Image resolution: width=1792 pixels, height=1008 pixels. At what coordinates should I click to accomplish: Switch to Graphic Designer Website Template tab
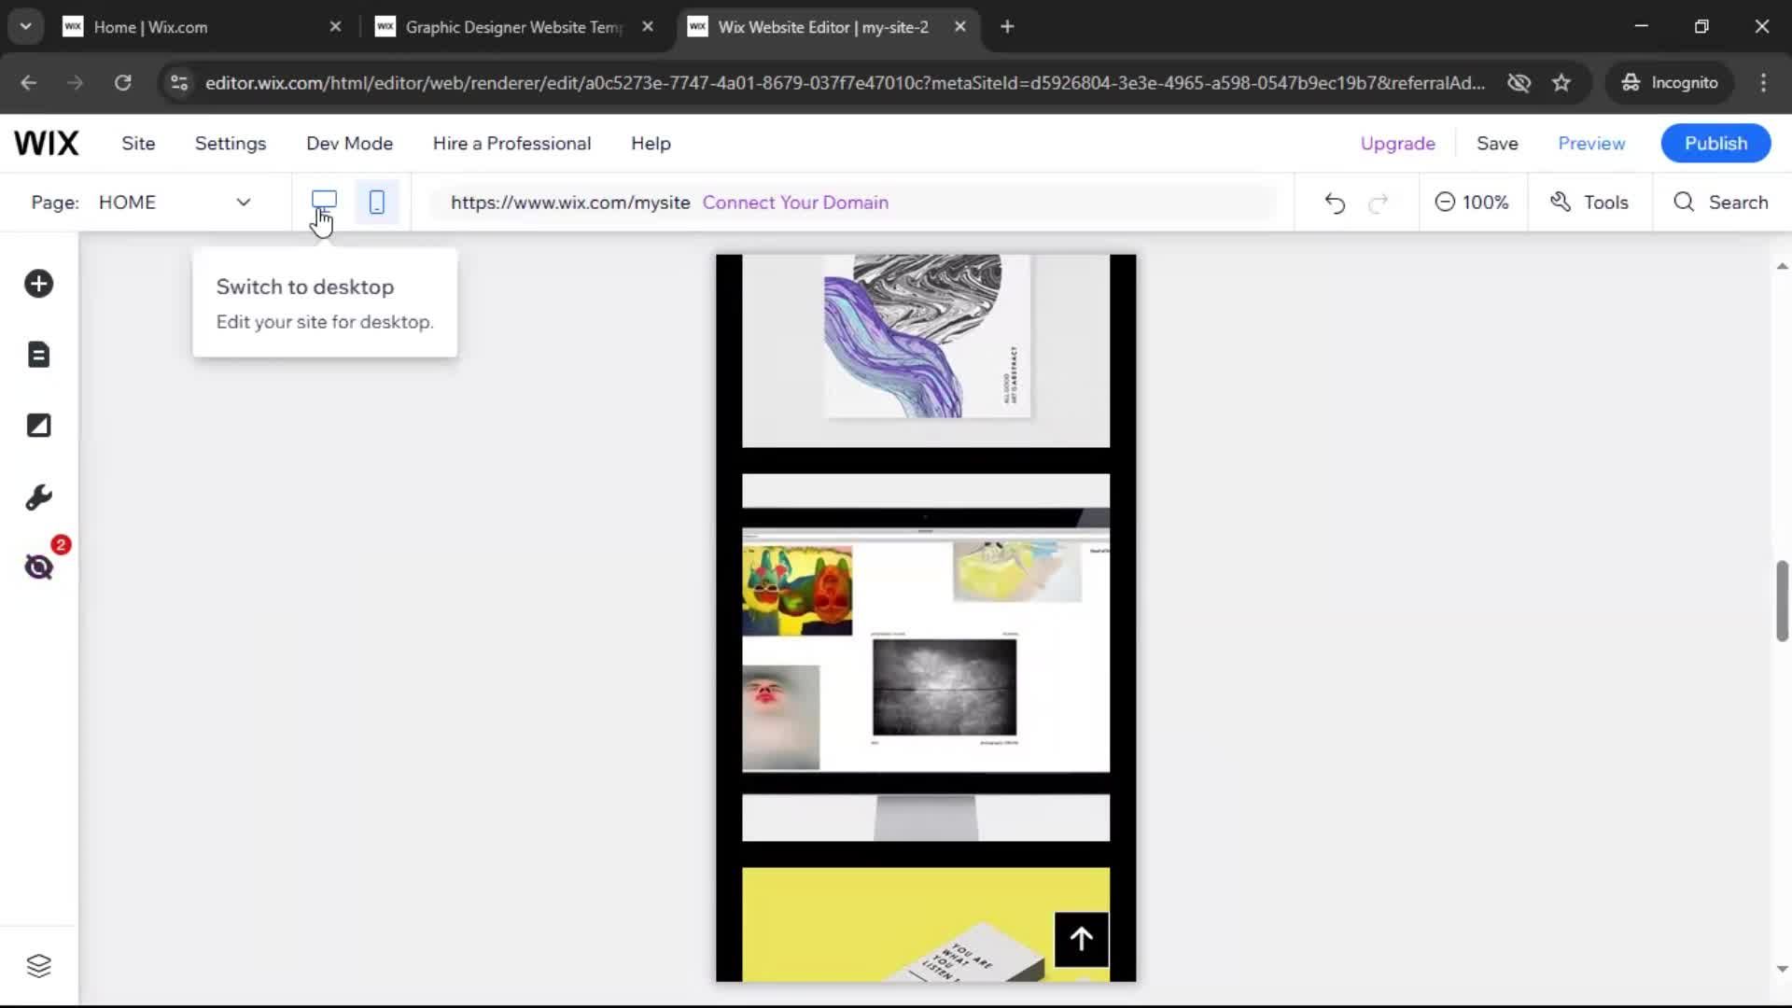(x=513, y=27)
